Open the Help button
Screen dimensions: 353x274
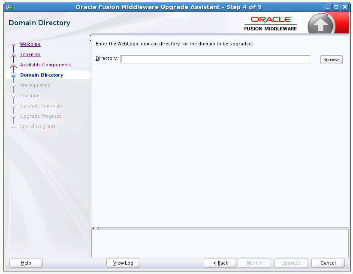26,263
